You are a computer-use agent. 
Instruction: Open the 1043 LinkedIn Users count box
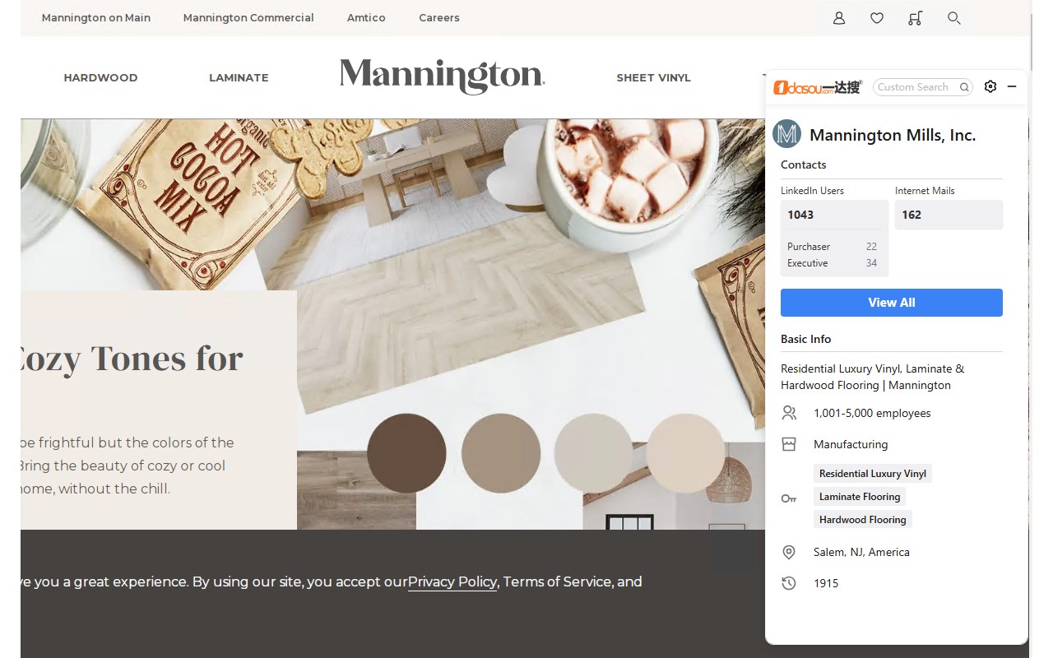pyautogui.click(x=834, y=215)
